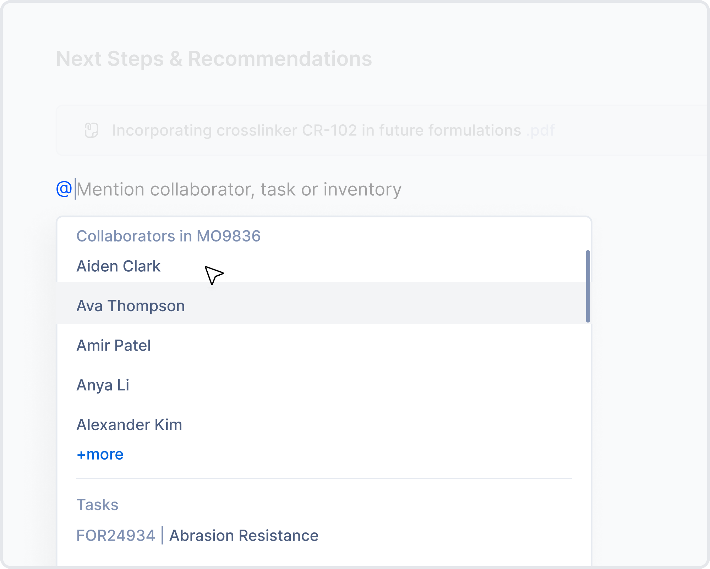
Task: Click blank space right of the .pdf filename
Action: pos(632,130)
